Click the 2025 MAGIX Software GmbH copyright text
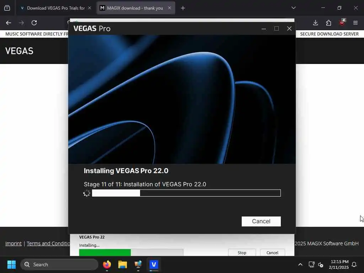The image size is (364, 273). [326, 243]
